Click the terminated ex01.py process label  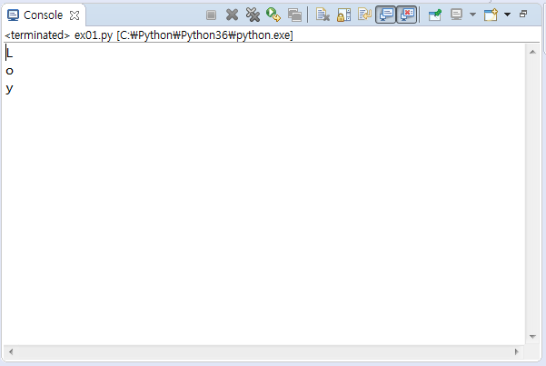point(149,35)
